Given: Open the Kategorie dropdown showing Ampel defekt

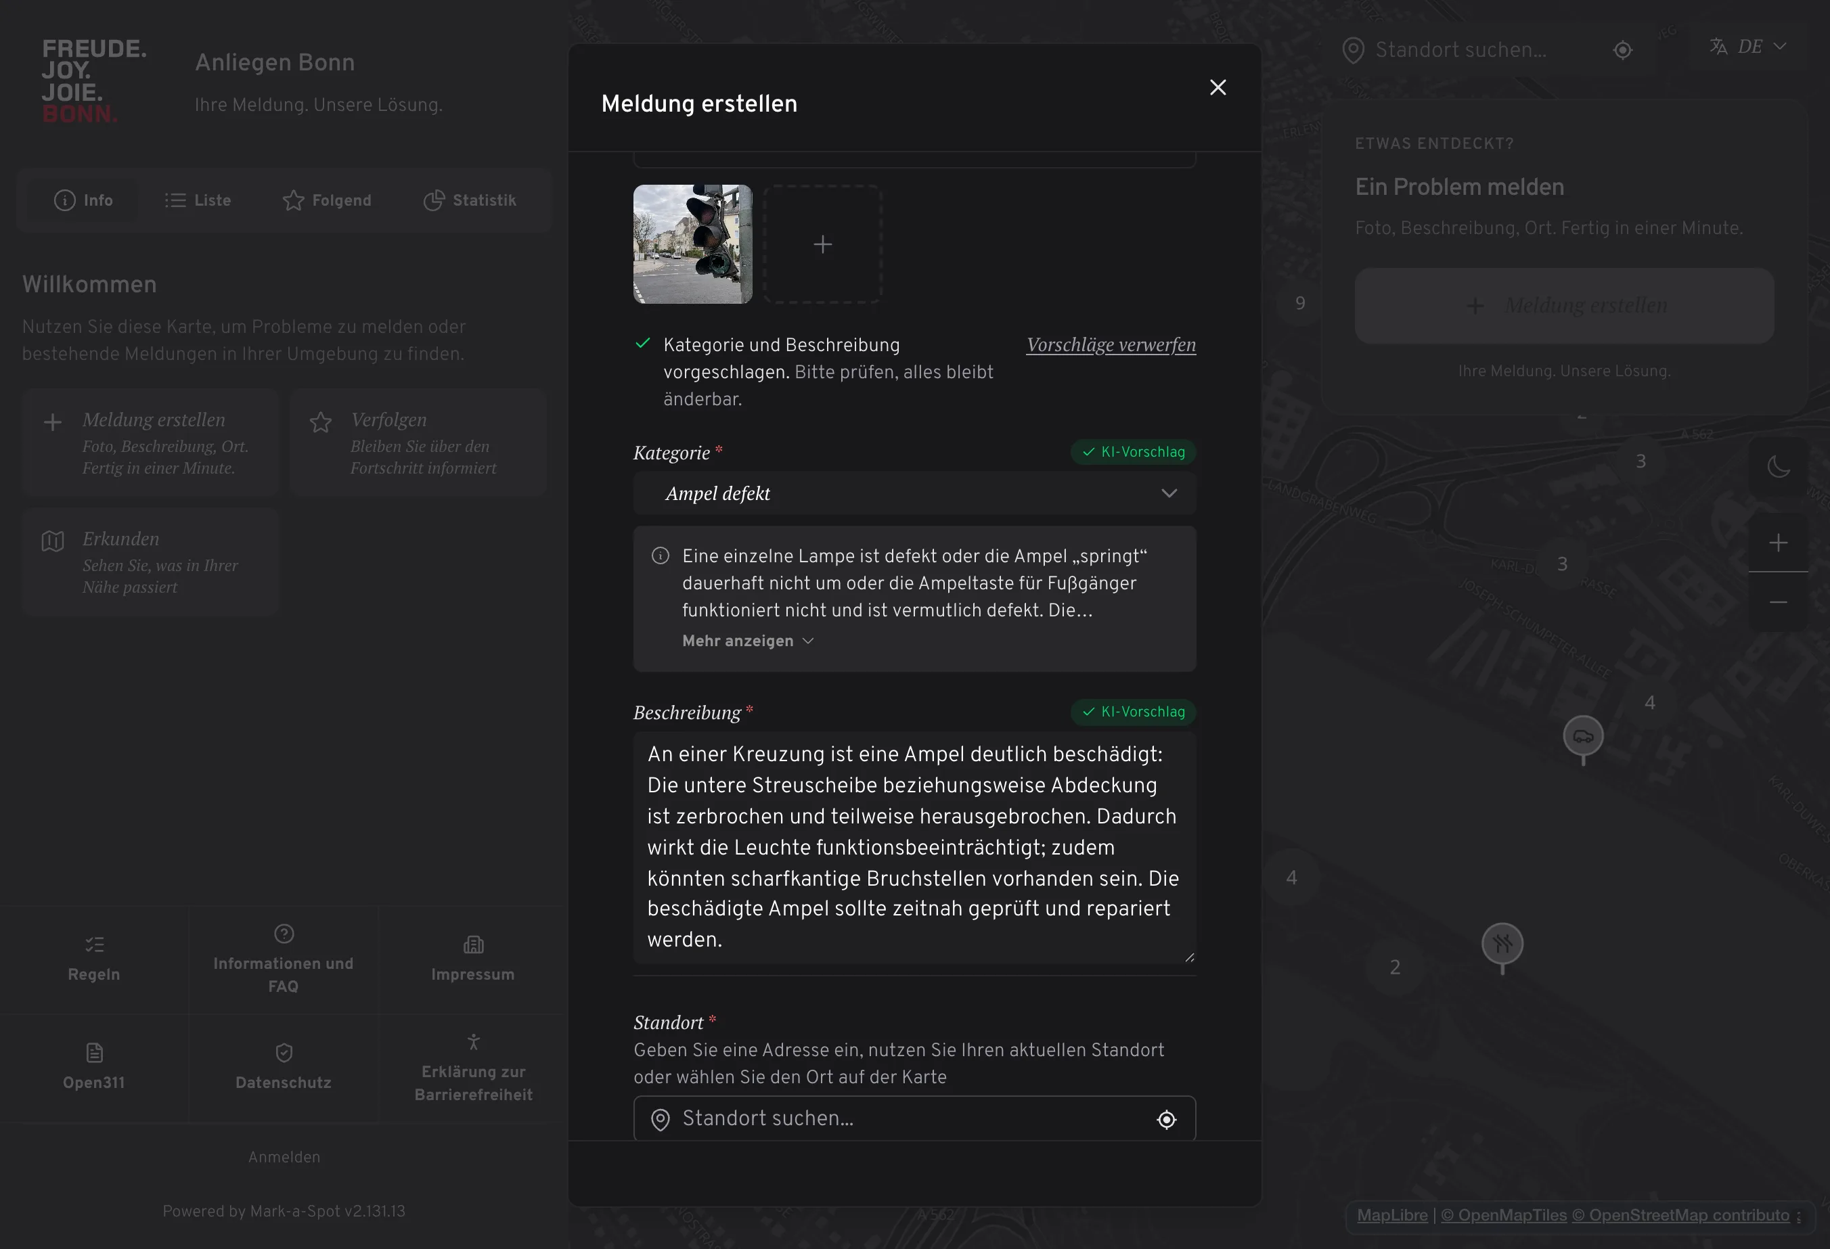Looking at the screenshot, I should tap(914, 493).
